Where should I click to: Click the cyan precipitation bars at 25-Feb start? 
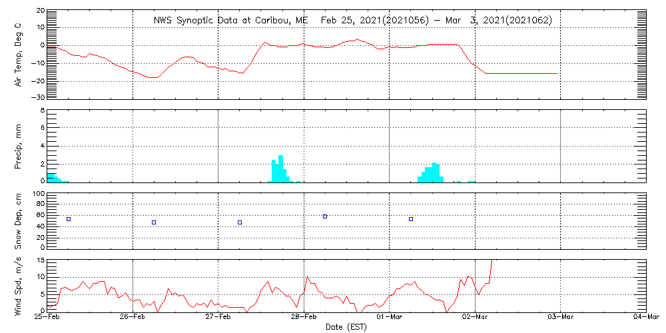click(x=53, y=177)
